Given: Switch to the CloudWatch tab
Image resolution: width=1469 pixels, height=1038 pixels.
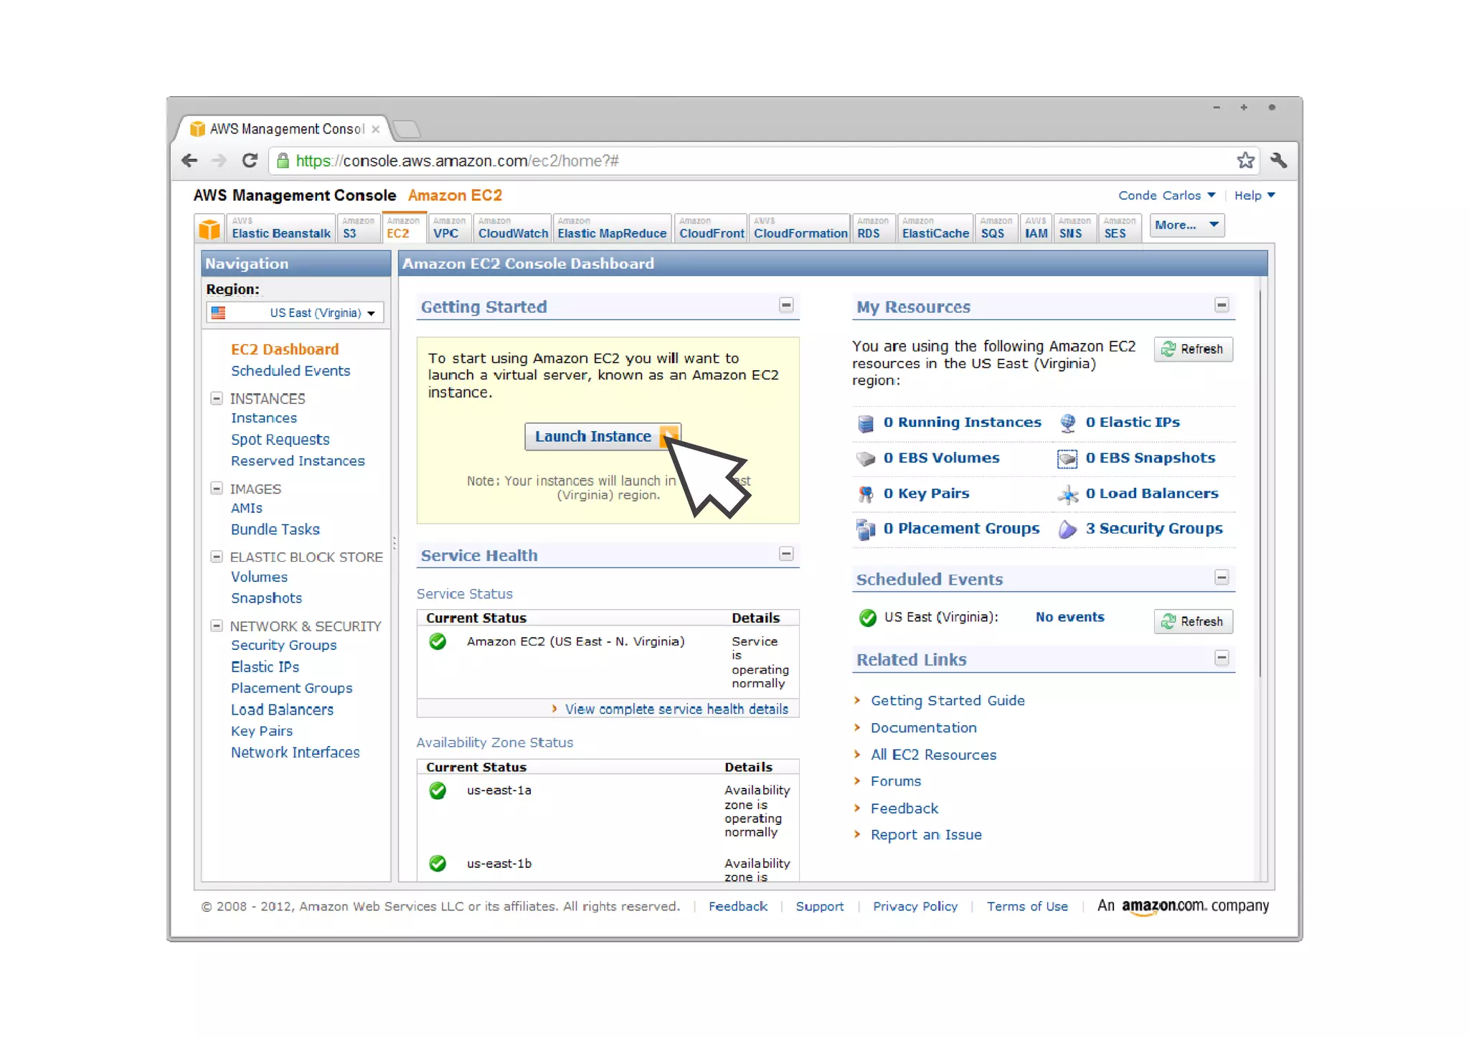Looking at the screenshot, I should [x=512, y=229].
